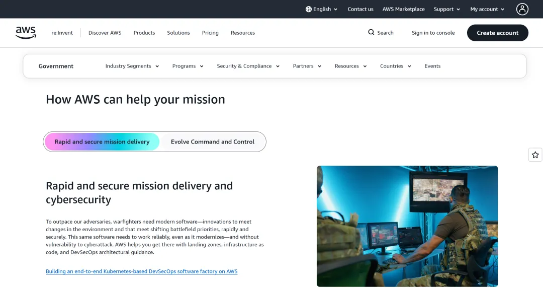This screenshot has width=543, height=288.
Task: Open the user profile avatar icon
Action: [522, 9]
